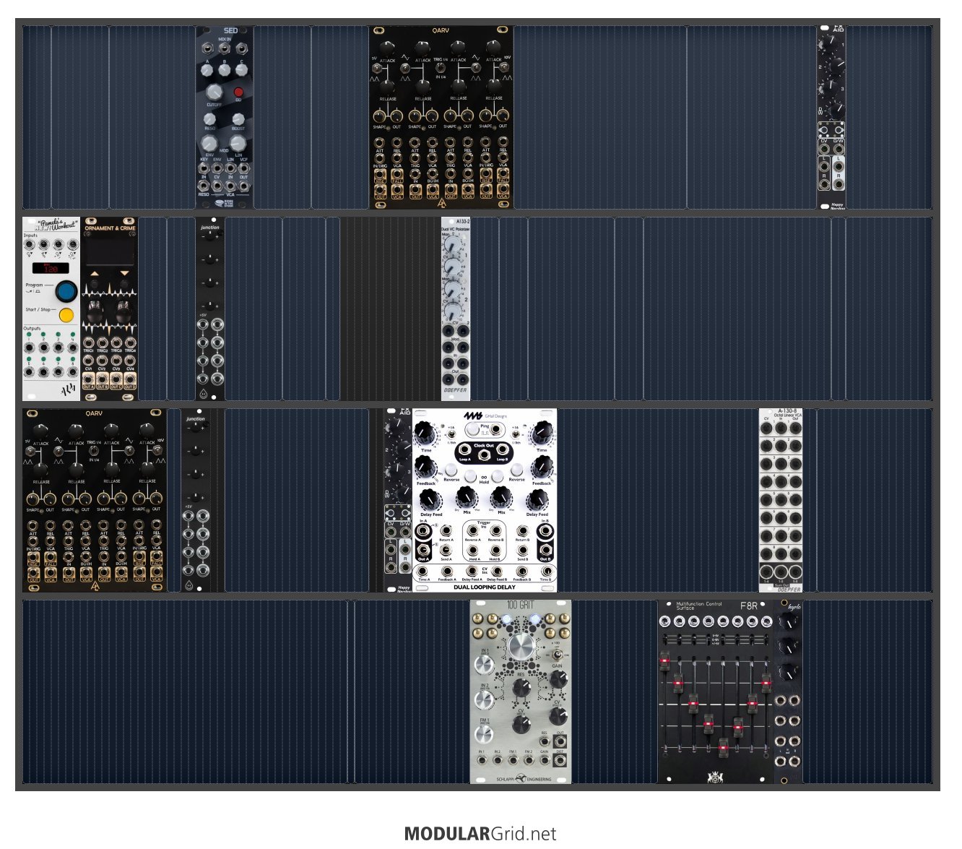This screenshot has height=849, width=962.
Task: Flip the channel B +16 / 1/8th switch
Action: coord(516,434)
